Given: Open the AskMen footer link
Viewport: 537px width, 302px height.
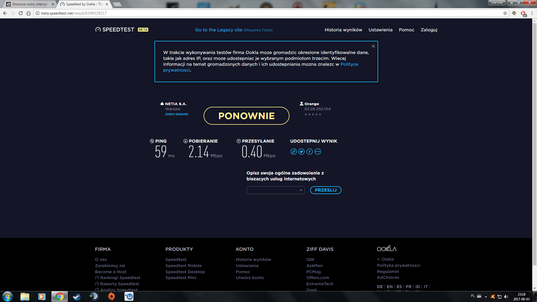Looking at the screenshot, I should (314, 266).
